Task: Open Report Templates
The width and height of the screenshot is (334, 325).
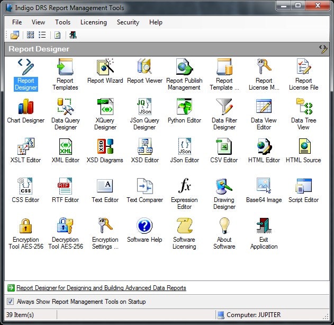Action: (65, 75)
